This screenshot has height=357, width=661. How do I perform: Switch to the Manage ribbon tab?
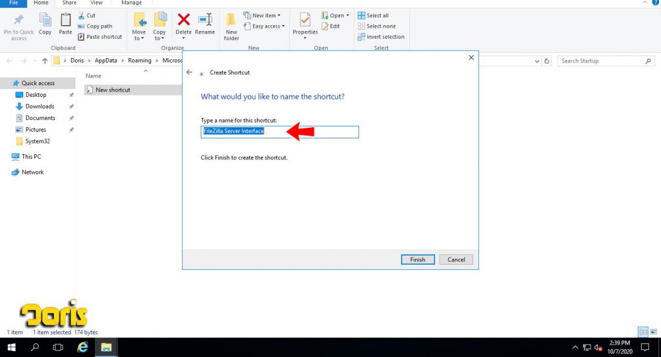pyautogui.click(x=132, y=3)
